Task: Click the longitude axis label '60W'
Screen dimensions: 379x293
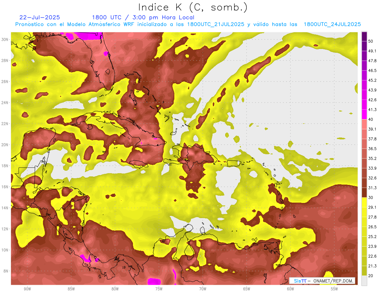Action: pyautogui.click(x=291, y=289)
